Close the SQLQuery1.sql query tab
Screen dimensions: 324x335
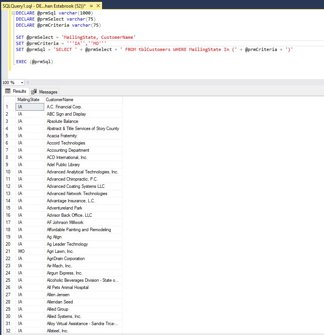click(98, 6)
